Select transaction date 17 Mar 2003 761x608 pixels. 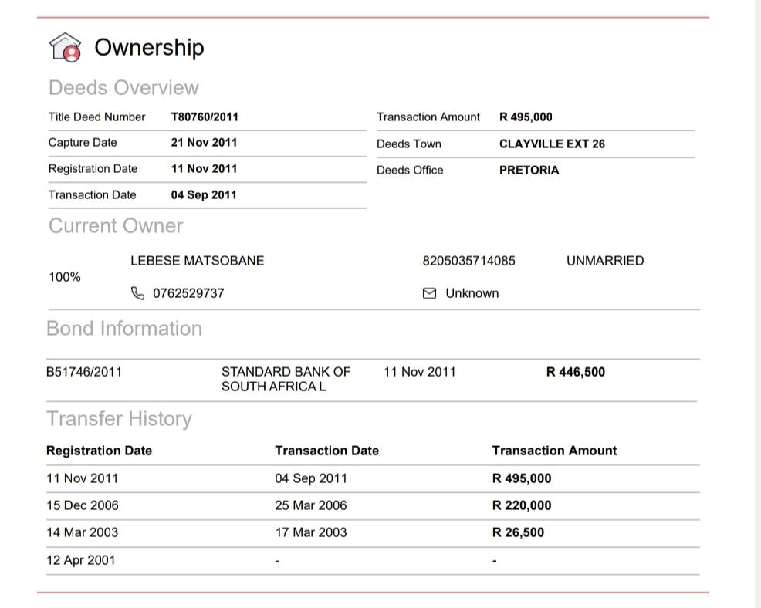[x=311, y=533]
